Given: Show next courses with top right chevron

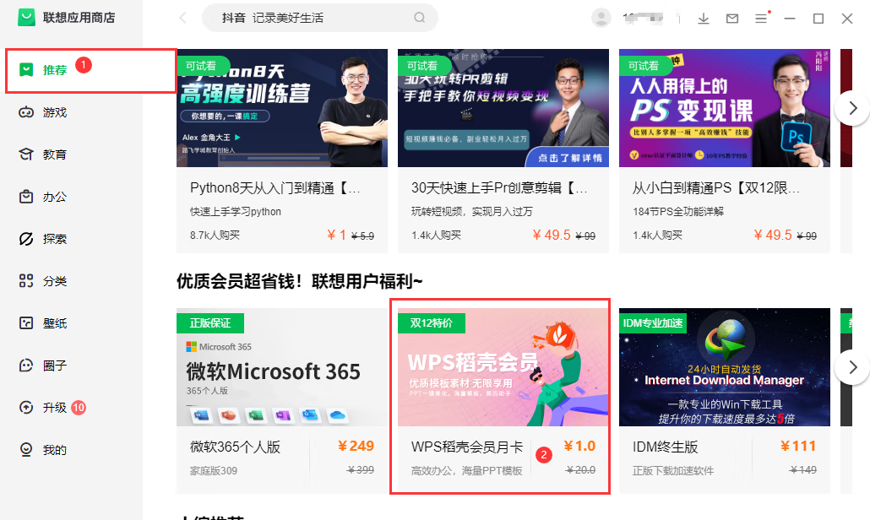Looking at the screenshot, I should pos(852,108).
